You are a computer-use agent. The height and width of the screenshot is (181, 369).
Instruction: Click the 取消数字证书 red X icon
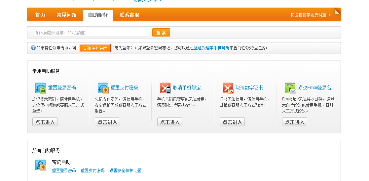coord(228,88)
